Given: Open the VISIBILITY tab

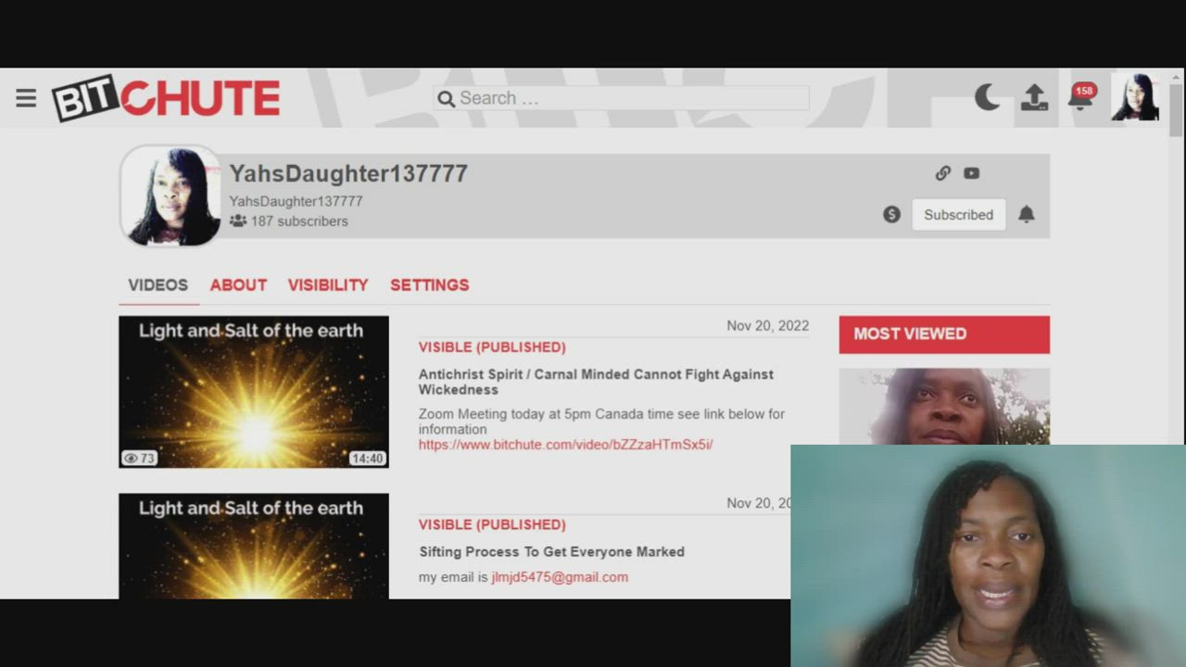Looking at the screenshot, I should tap(328, 285).
